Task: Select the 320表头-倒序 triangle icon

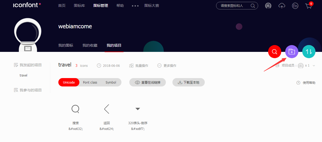Action: 138,109
